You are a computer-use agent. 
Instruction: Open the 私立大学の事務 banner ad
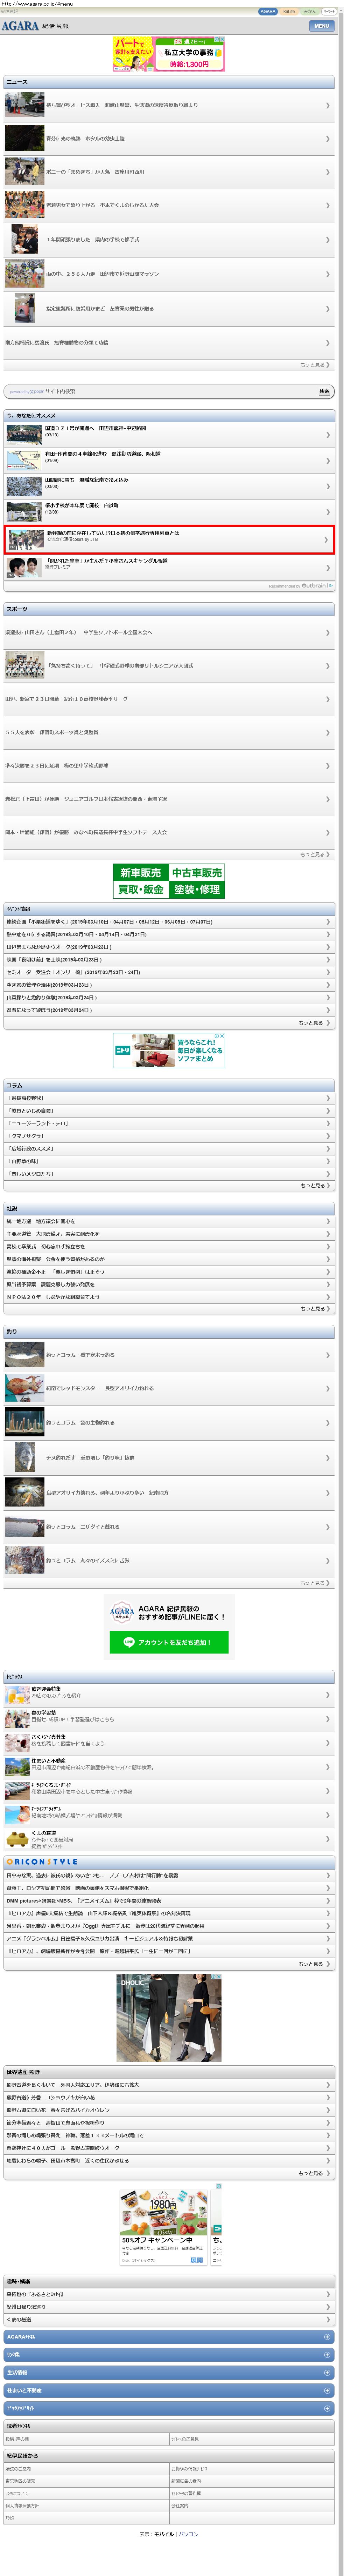(169, 54)
